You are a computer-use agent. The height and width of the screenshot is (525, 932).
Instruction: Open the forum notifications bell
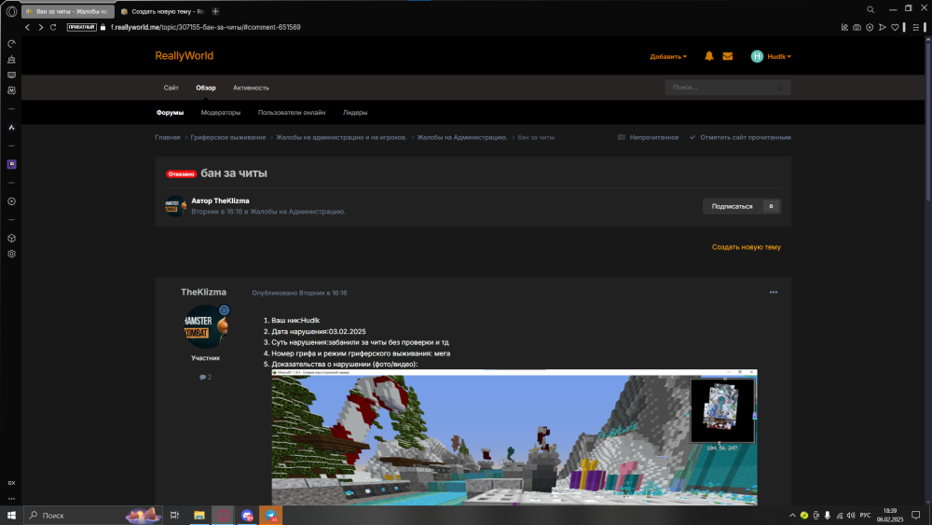point(709,56)
